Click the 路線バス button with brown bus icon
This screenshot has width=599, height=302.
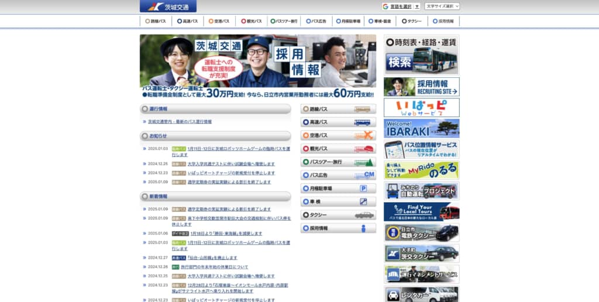point(338,109)
